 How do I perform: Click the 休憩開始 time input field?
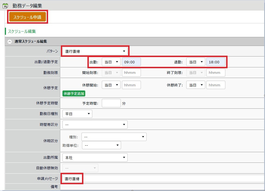[x=131, y=85]
